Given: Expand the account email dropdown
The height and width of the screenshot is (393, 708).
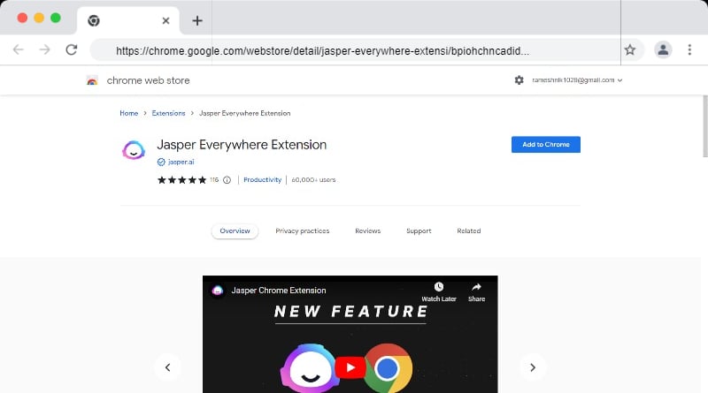Looking at the screenshot, I should tap(577, 80).
